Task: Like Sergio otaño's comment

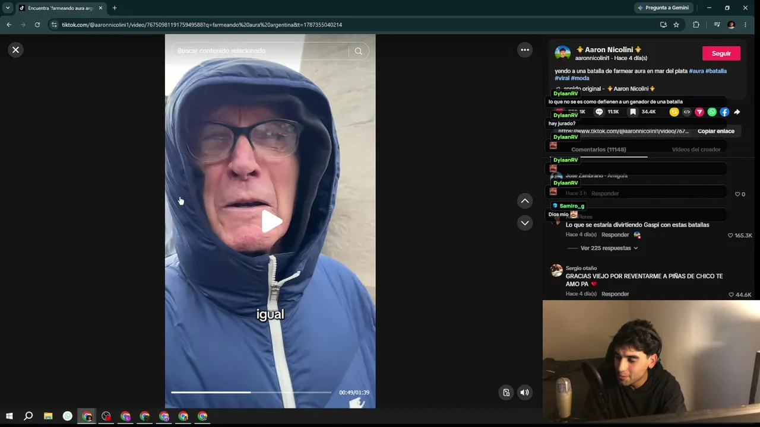Action: point(731,295)
